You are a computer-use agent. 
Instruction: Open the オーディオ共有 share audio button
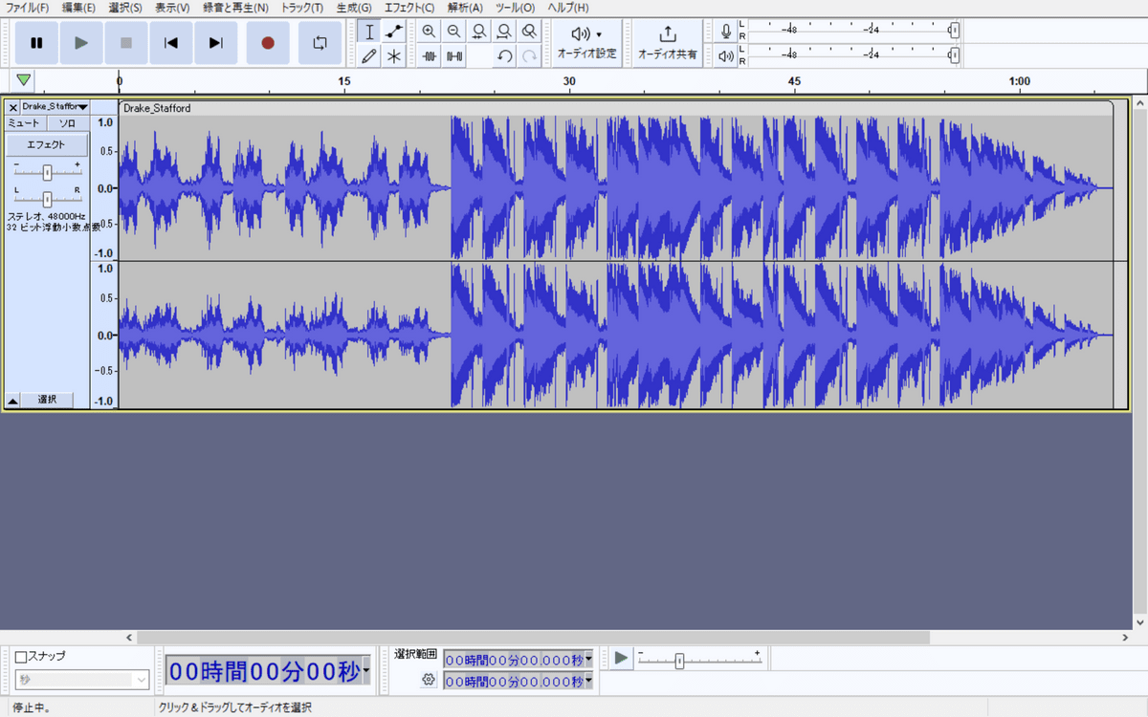668,43
